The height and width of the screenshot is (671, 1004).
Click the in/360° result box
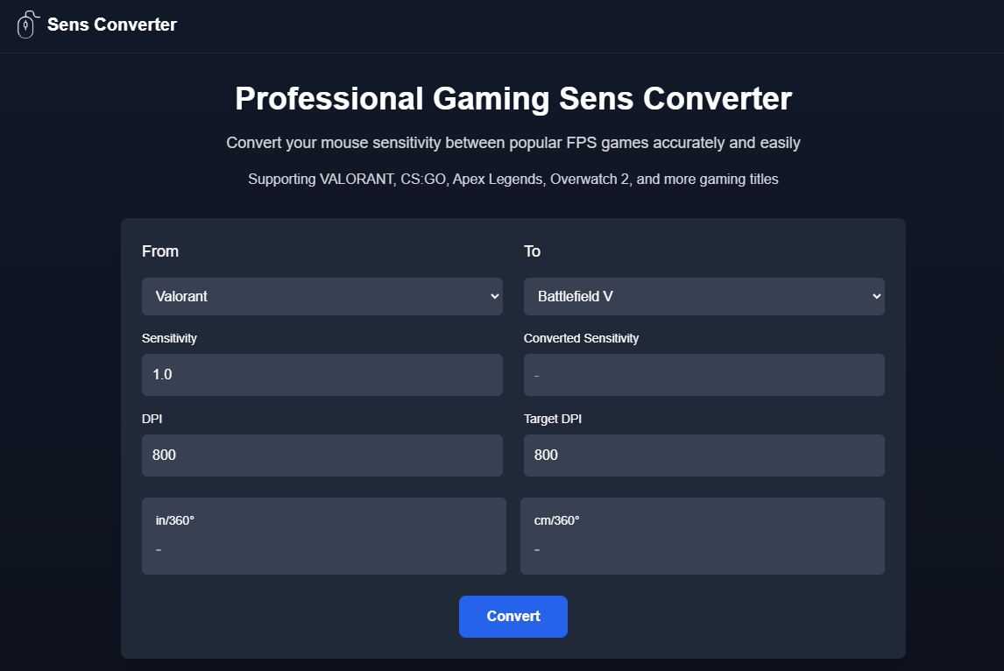tap(324, 536)
